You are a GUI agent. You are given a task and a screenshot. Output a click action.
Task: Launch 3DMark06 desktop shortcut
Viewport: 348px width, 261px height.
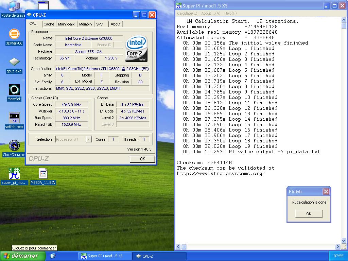pyautogui.click(x=14, y=37)
